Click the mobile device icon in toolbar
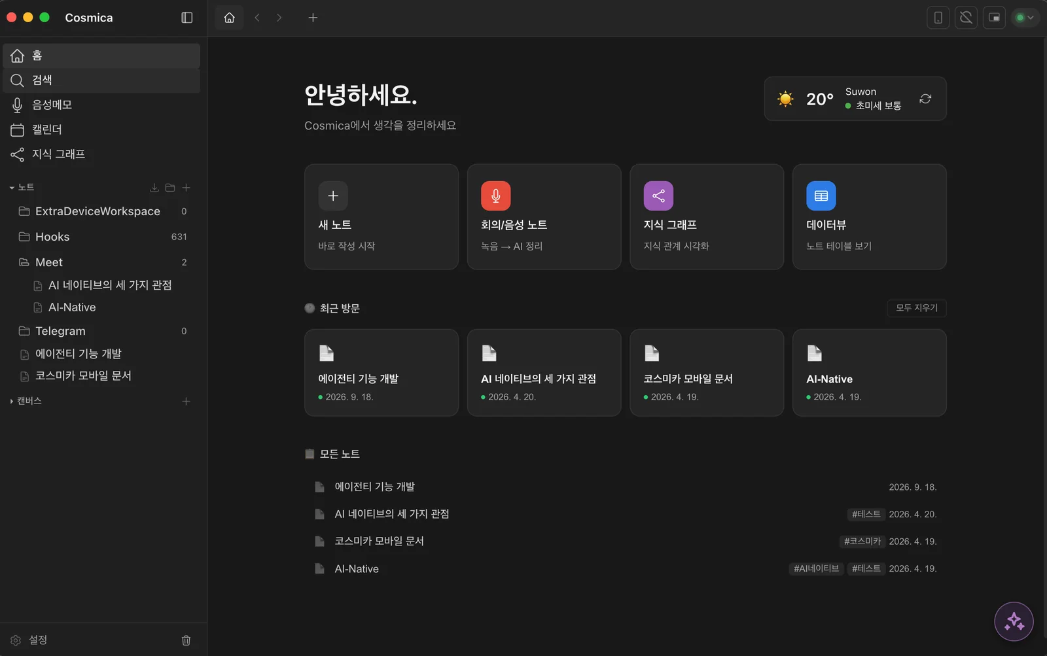 (x=938, y=18)
